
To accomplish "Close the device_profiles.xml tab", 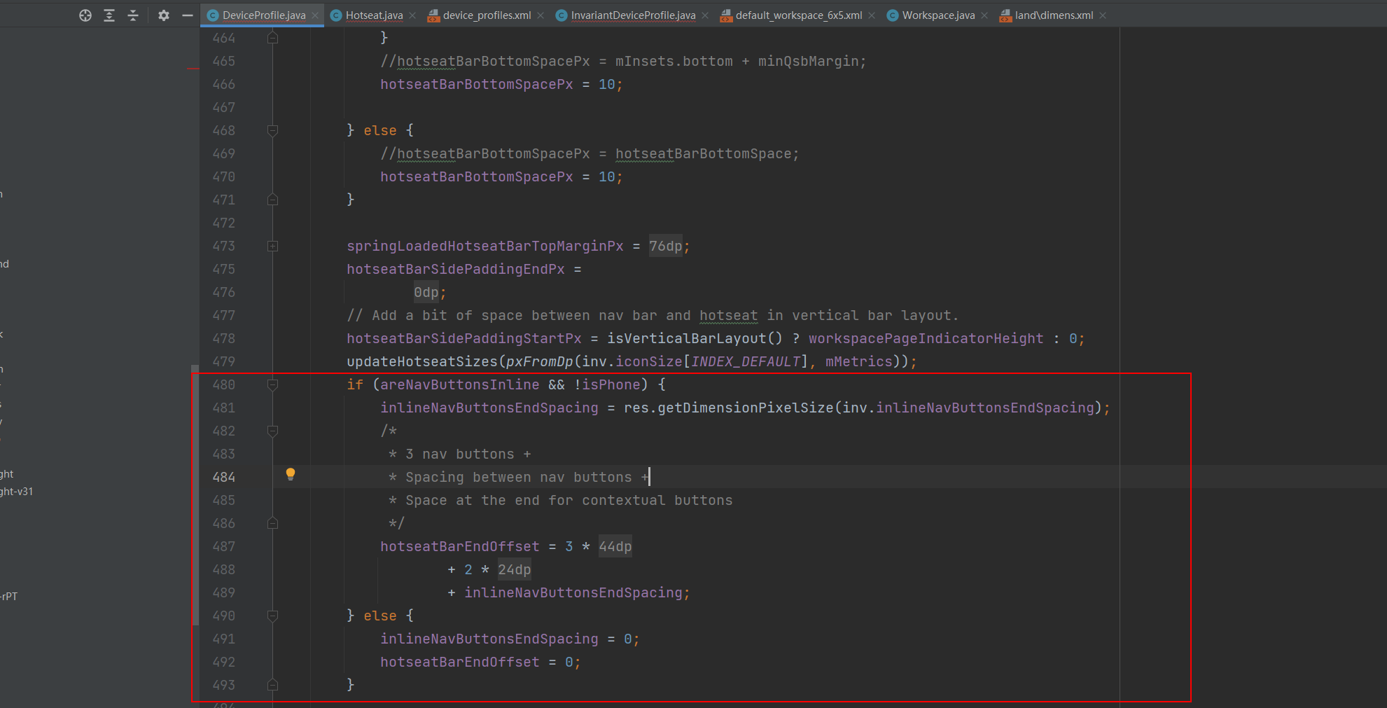I will pyautogui.click(x=541, y=15).
